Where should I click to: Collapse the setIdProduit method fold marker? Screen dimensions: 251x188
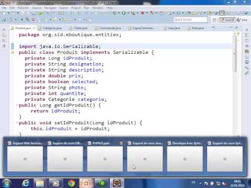click(x=17, y=123)
